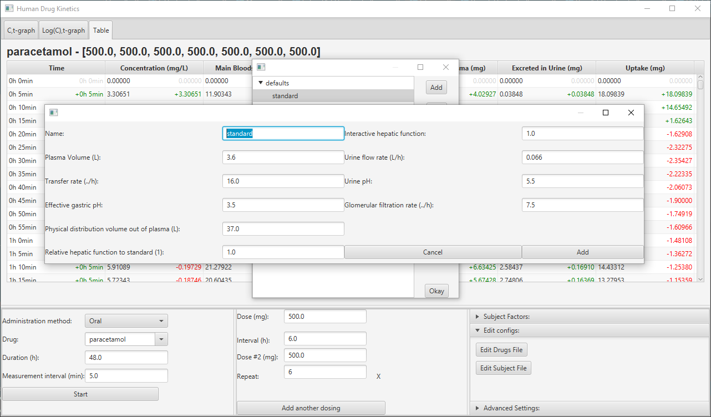Image resolution: width=711 pixels, height=417 pixels.
Task: Click the X beside Repeat field
Action: pos(378,377)
